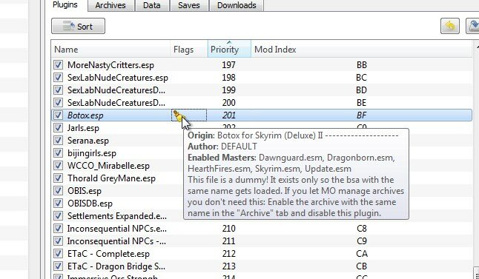Image resolution: width=479 pixels, height=279 pixels.
Task: Uncheck WCCO_Mirabelle.esp
Action: [58, 166]
